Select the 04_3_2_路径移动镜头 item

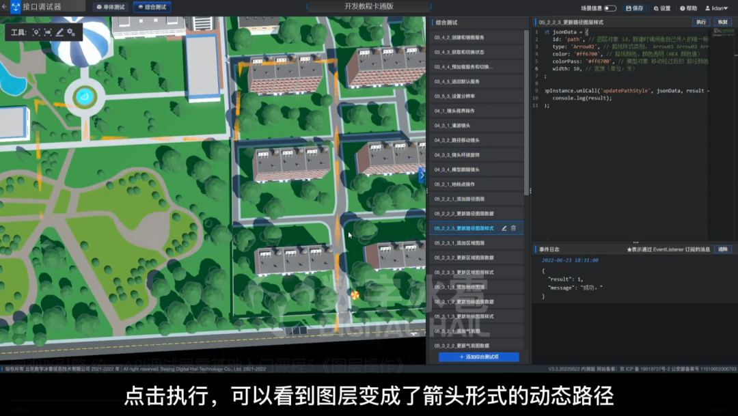(476, 140)
